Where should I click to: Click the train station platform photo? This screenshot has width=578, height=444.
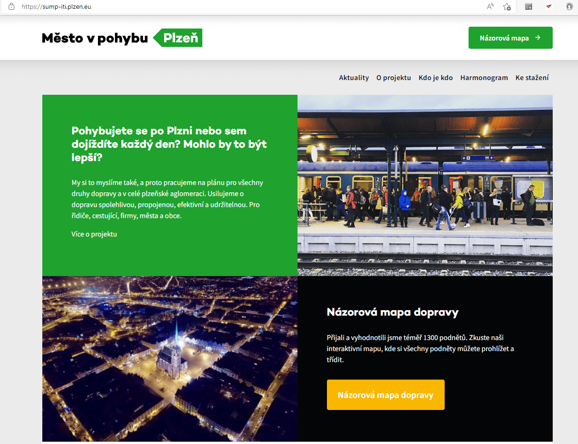click(x=425, y=185)
